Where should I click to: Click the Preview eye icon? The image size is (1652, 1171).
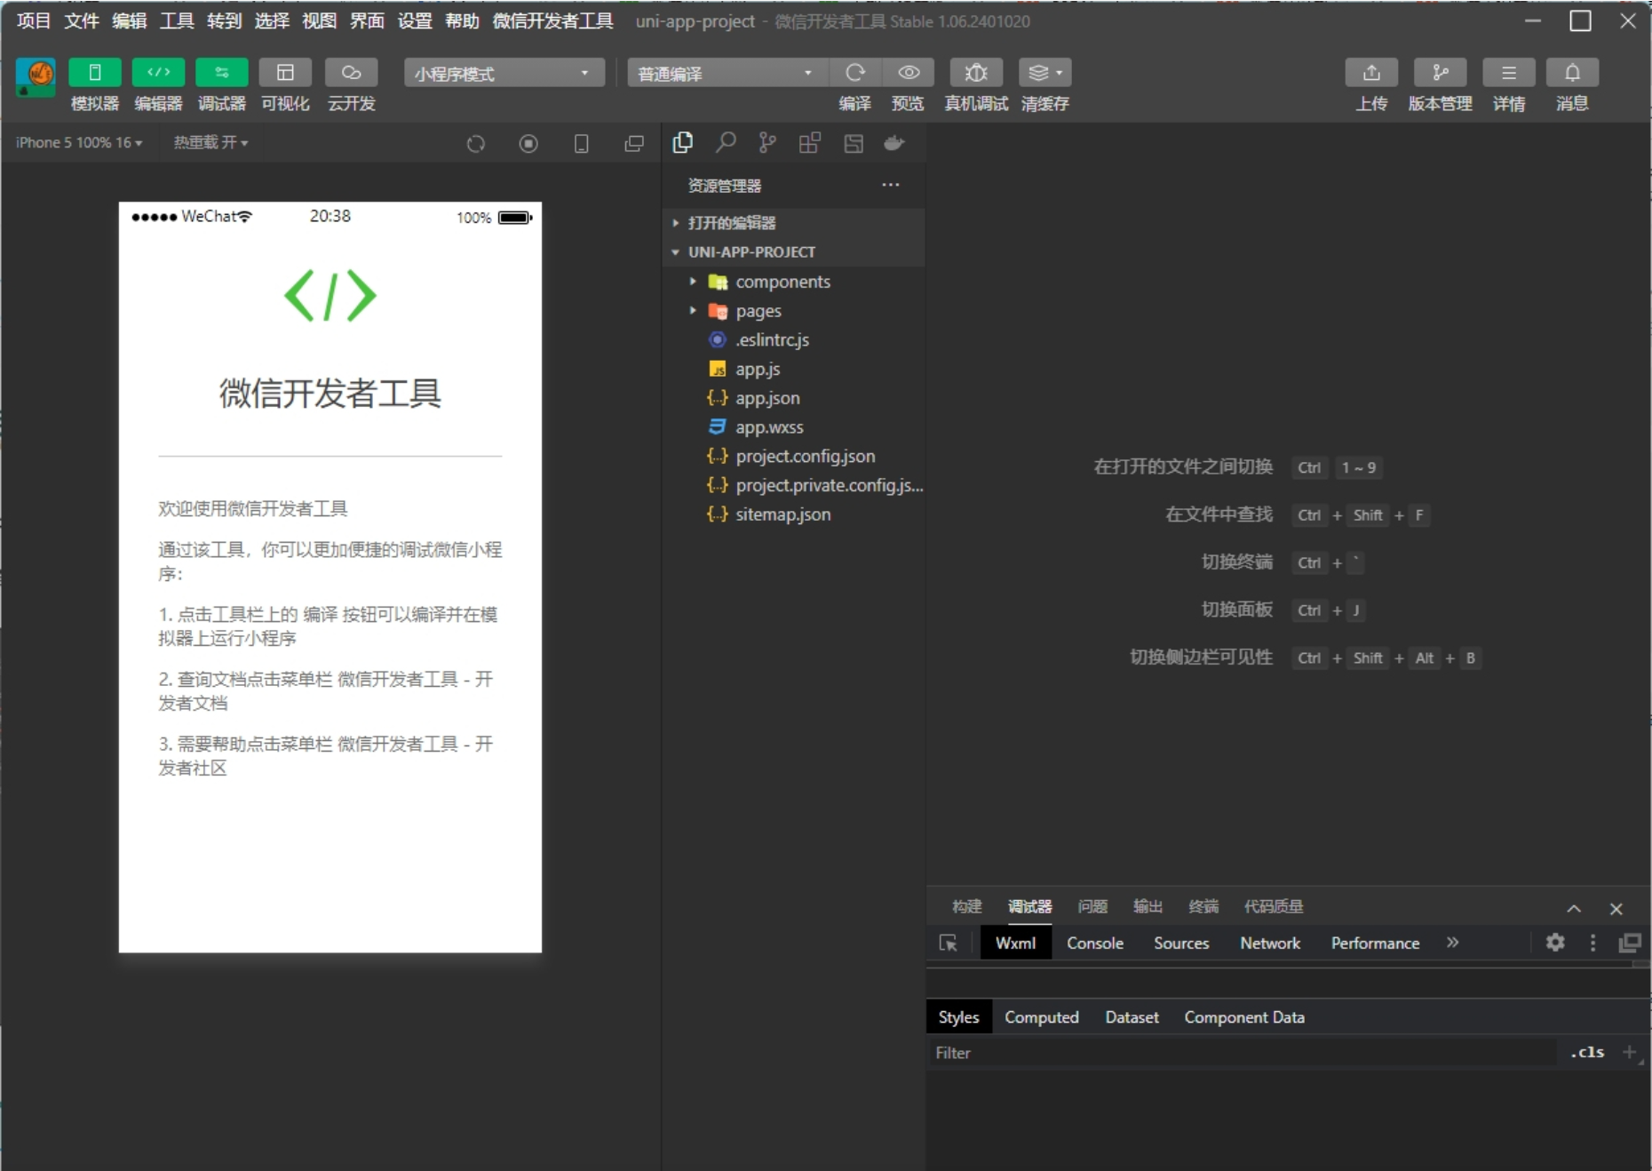(908, 73)
